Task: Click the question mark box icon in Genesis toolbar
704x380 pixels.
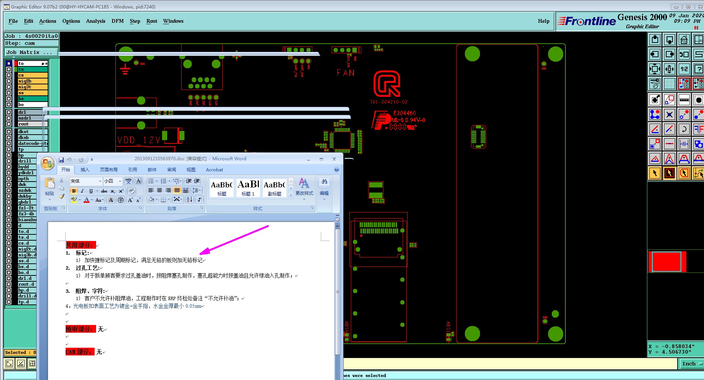Action: pos(698,69)
